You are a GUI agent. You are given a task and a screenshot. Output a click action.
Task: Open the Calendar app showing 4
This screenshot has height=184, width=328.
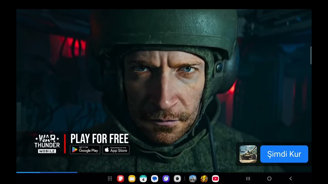tap(143, 179)
